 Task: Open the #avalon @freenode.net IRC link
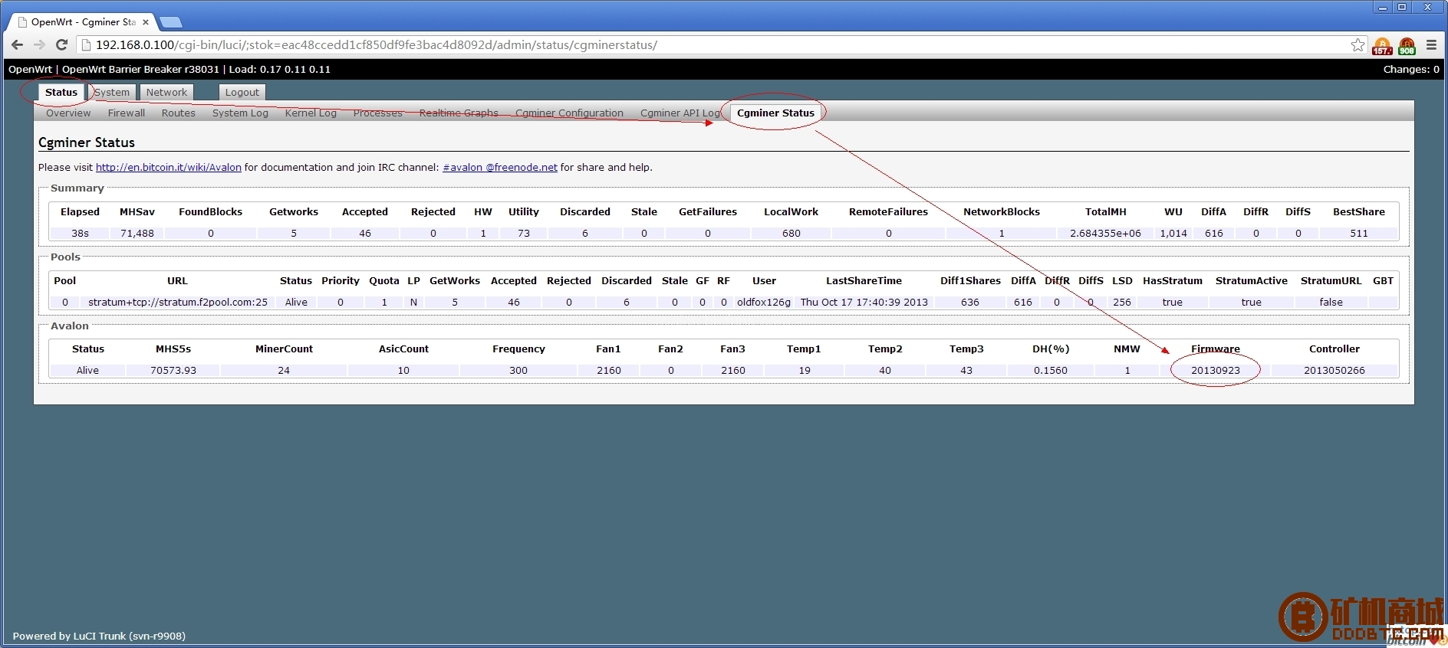pyautogui.click(x=500, y=167)
